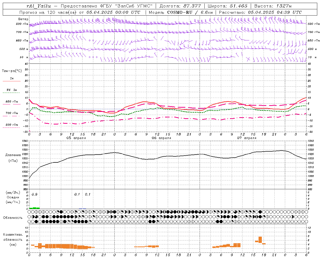Click the tallest orange convective bar on 07 апреля
The height and width of the screenshot is (257, 321).
260,240
